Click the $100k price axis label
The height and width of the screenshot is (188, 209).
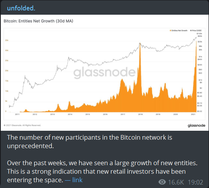199,34
